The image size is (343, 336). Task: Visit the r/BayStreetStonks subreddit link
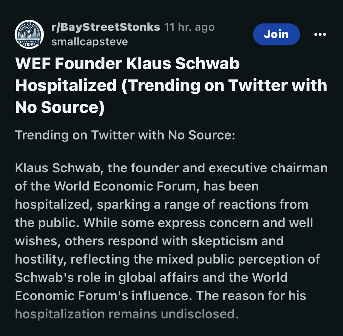(106, 27)
